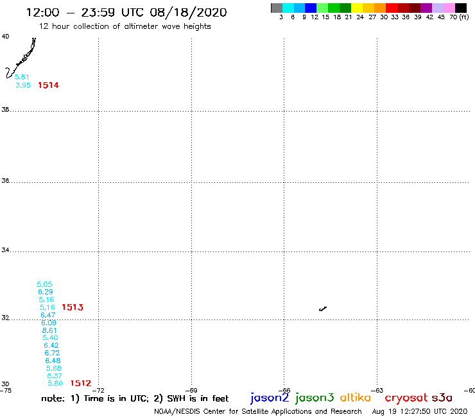Click the bright red legend swatch
The image size is (475, 417).
[392, 8]
